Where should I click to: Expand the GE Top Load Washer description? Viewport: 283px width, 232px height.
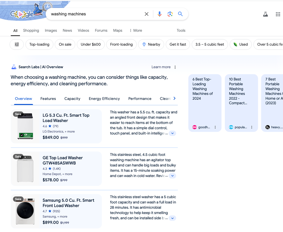point(172,176)
